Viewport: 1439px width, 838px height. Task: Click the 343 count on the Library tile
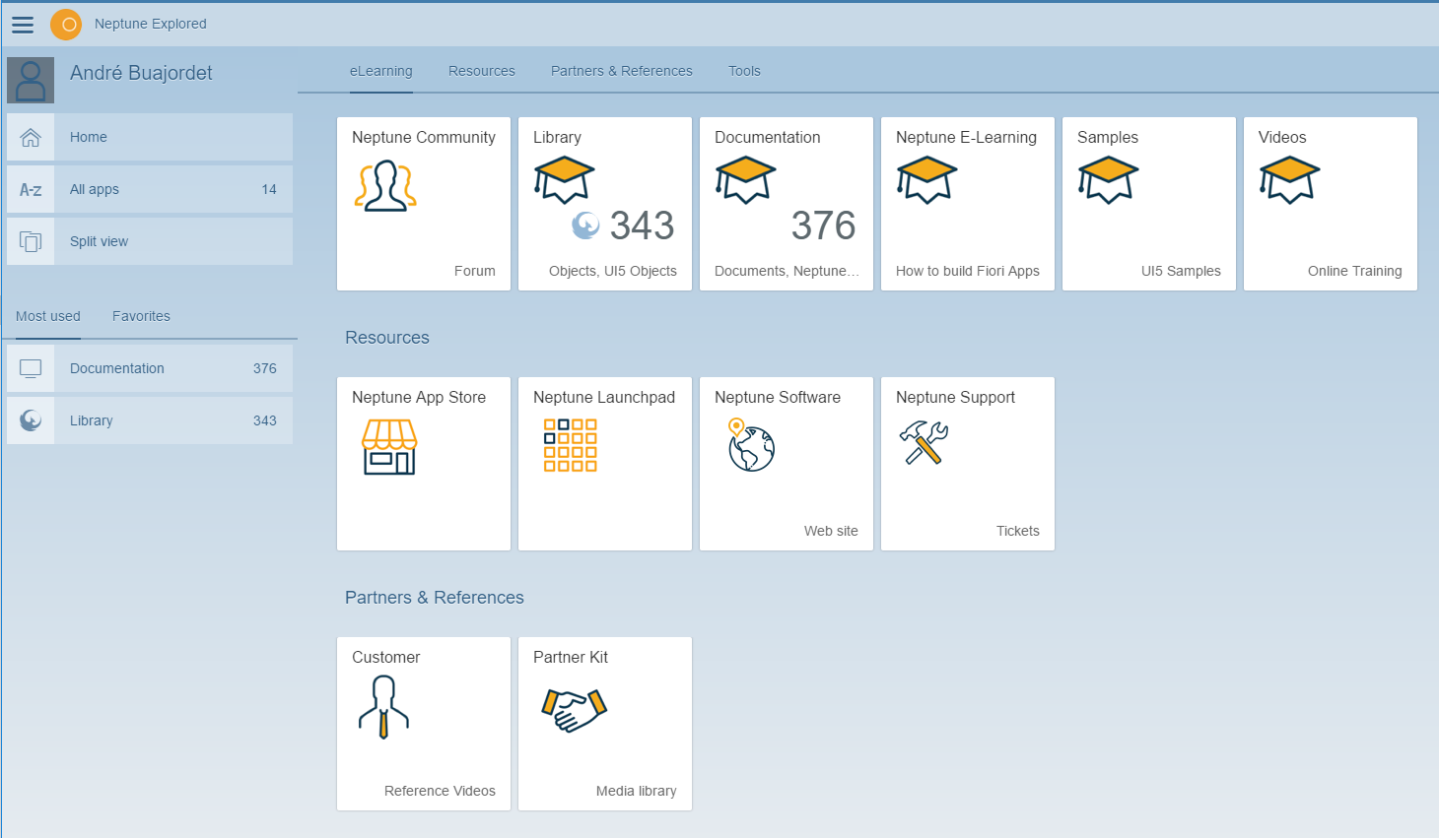click(642, 226)
